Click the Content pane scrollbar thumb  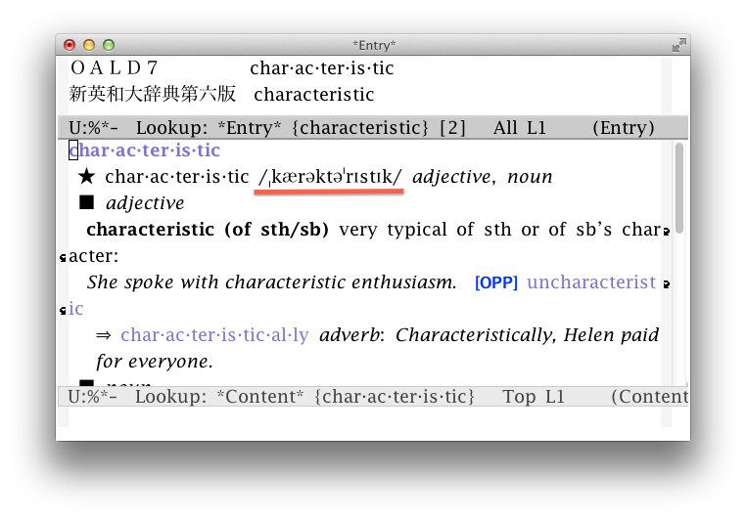678,188
